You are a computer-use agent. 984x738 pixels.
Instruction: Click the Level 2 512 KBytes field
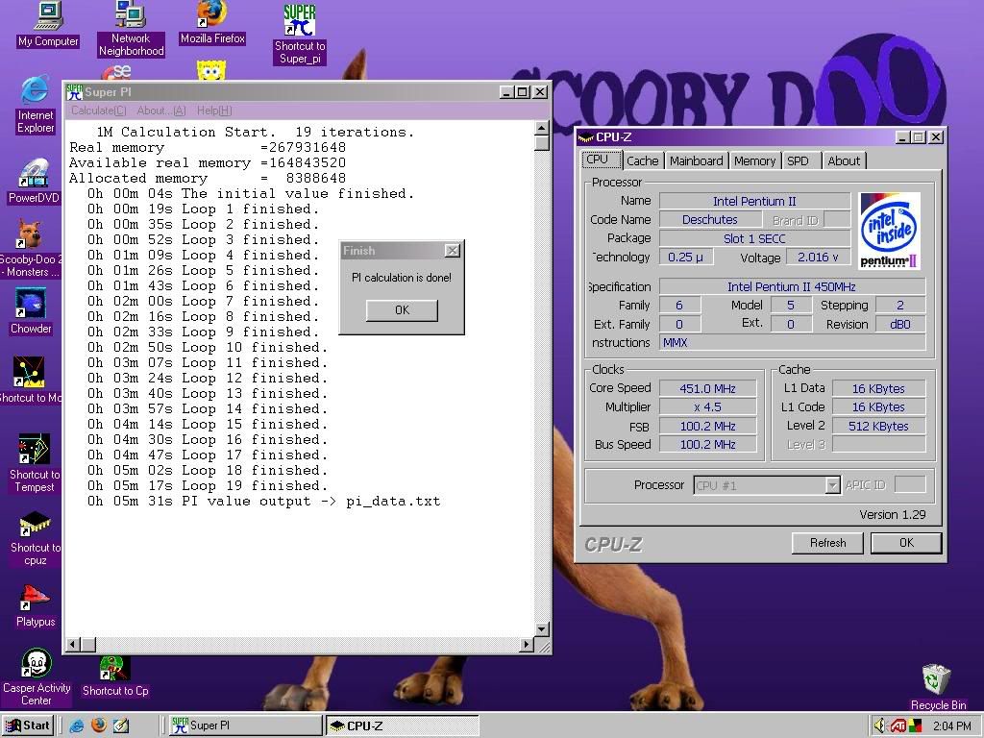(x=878, y=426)
